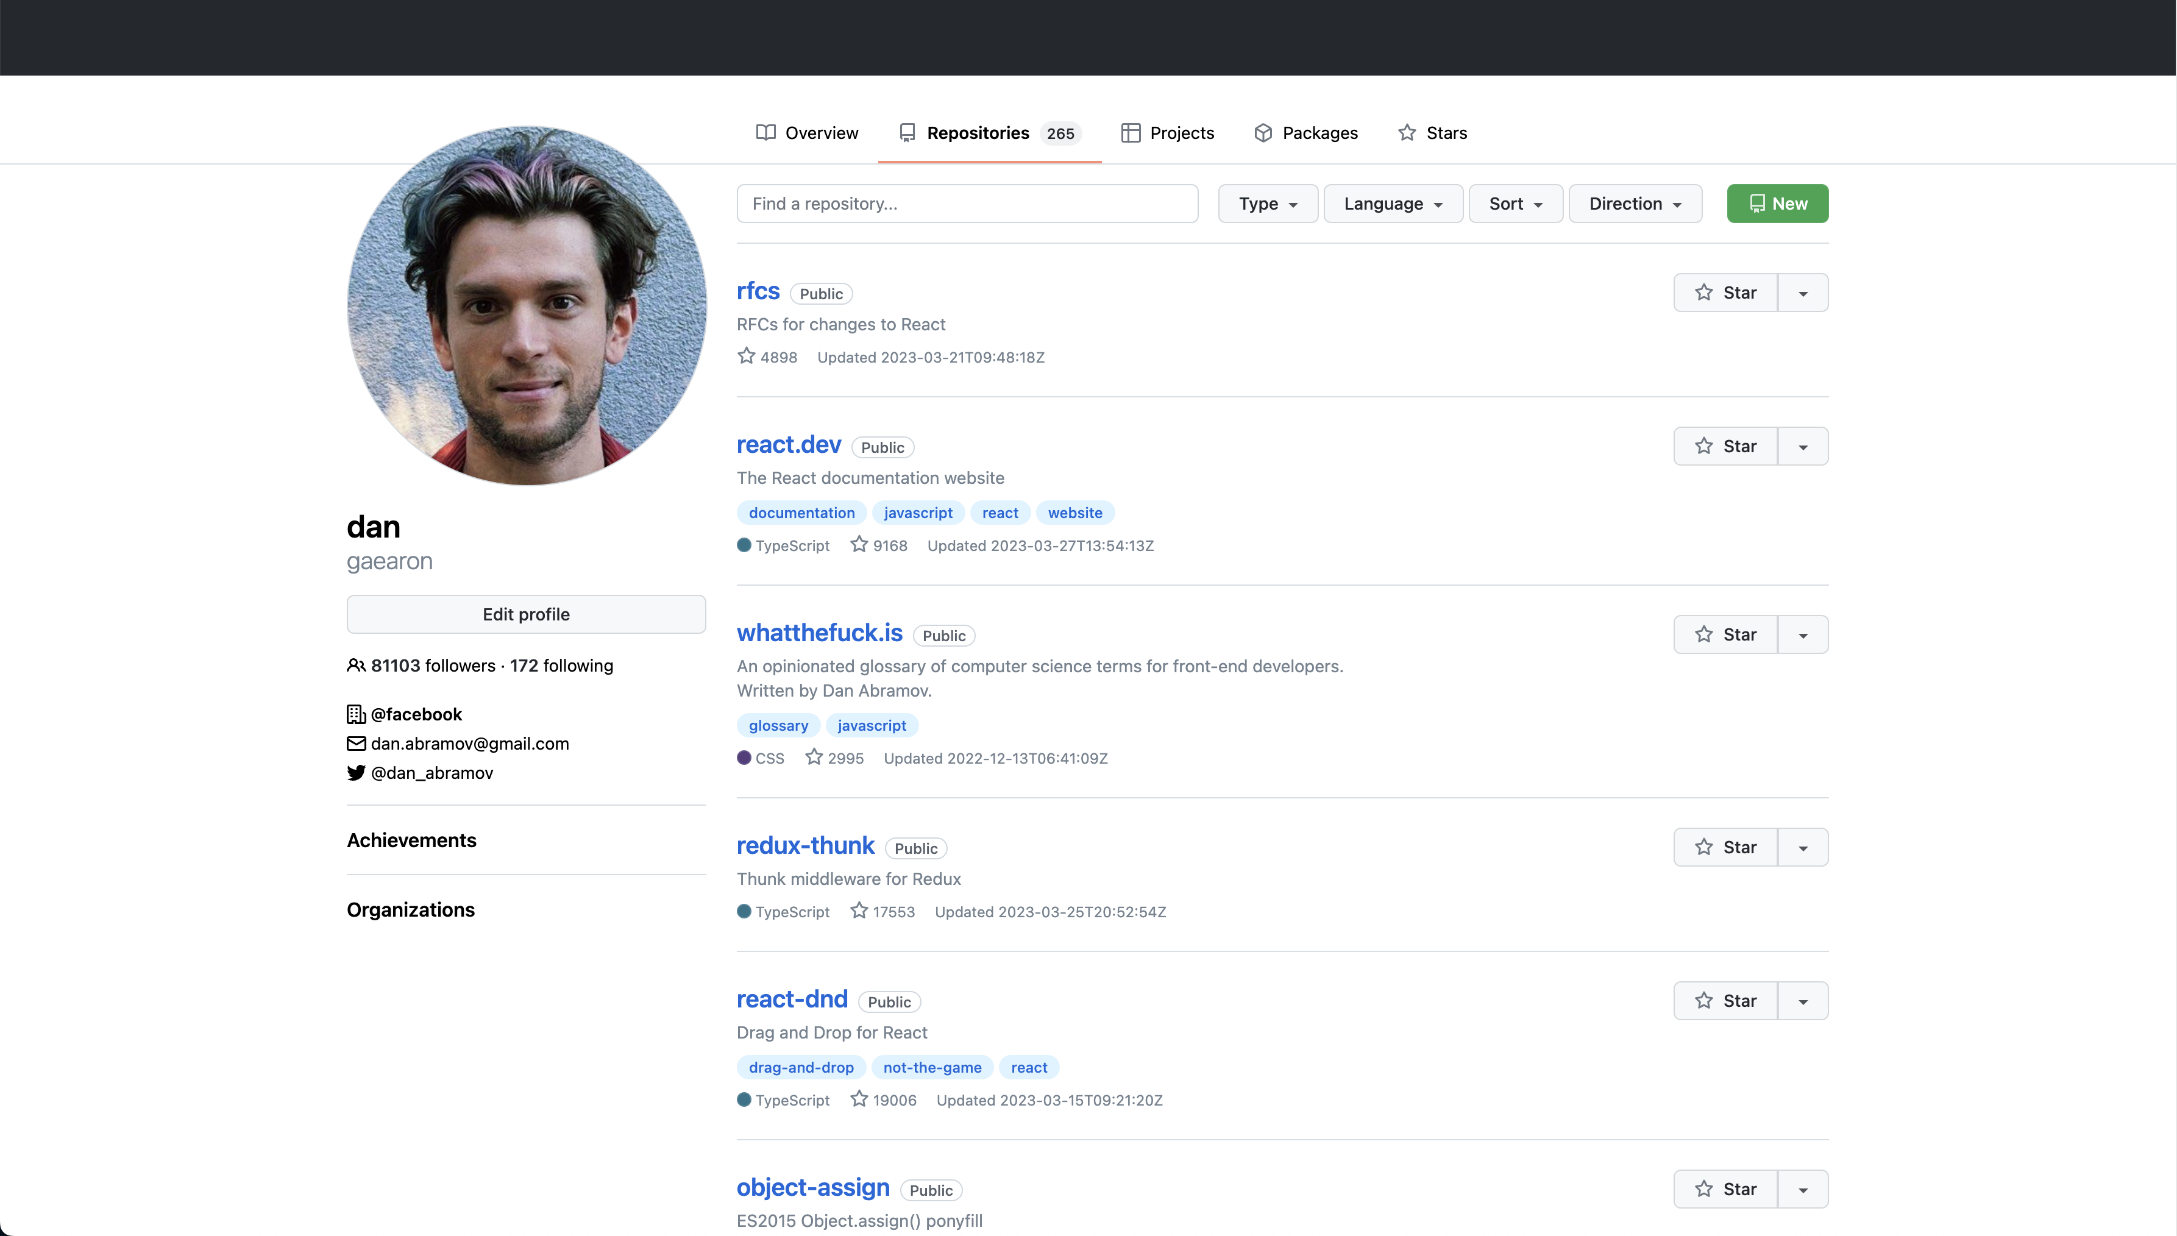Screen dimensions: 2177x1236
Task: Open the react-dnd repository link
Action: [792, 999]
